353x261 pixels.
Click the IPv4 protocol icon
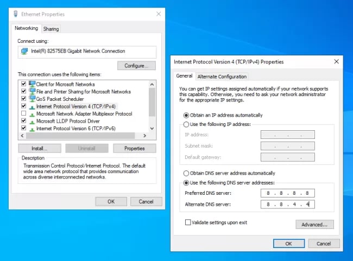pos(32,107)
